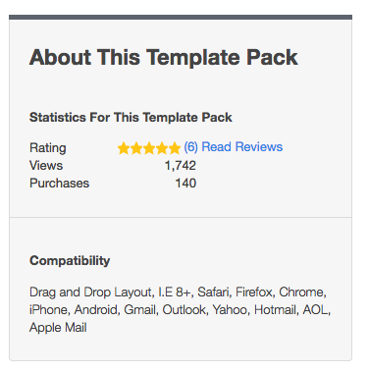369x372 pixels.
Task: Click the Drag and Drop Layout text
Action: [90, 292]
